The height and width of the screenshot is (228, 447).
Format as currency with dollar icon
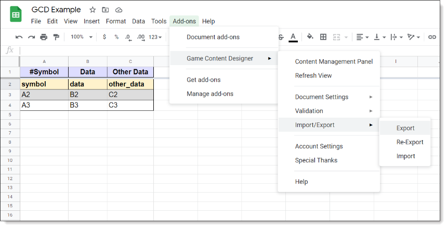point(104,37)
